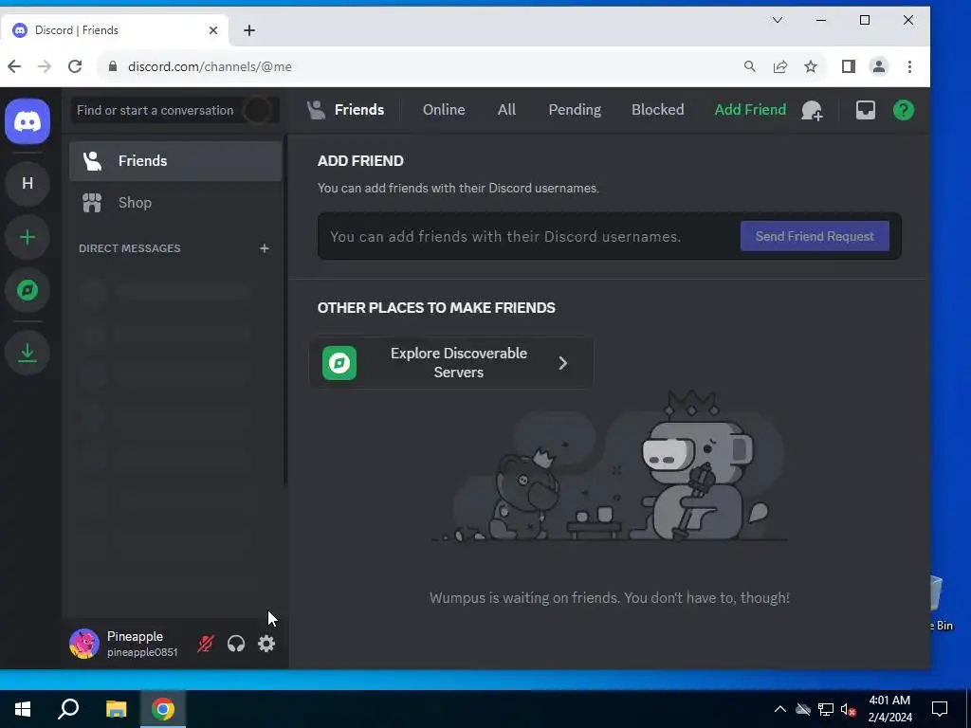Click the browser back arrow
Viewport: 971px width, 728px height.
tap(14, 66)
